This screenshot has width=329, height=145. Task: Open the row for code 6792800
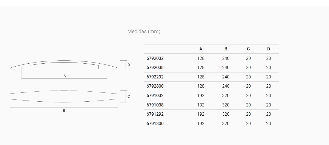coord(155,86)
